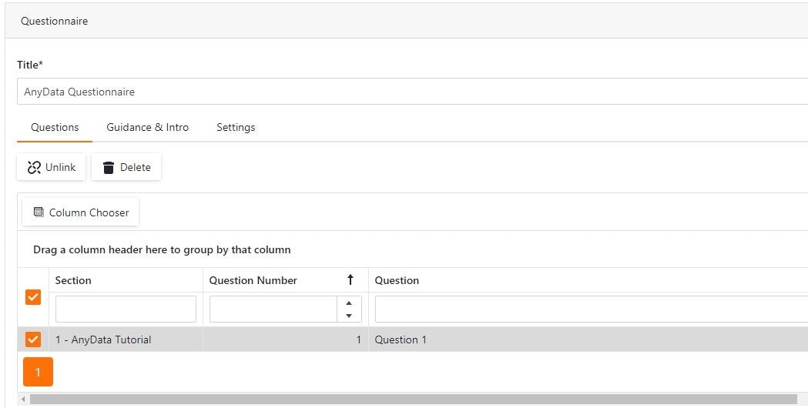The height and width of the screenshot is (408, 808).
Task: Click the Column Chooser grid icon
Action: tap(39, 212)
